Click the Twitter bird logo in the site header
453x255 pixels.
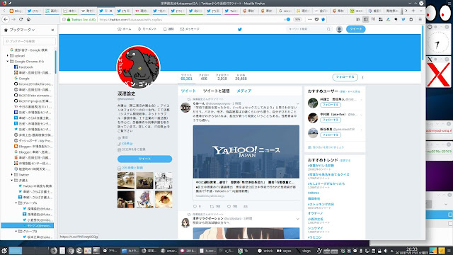pos(239,29)
